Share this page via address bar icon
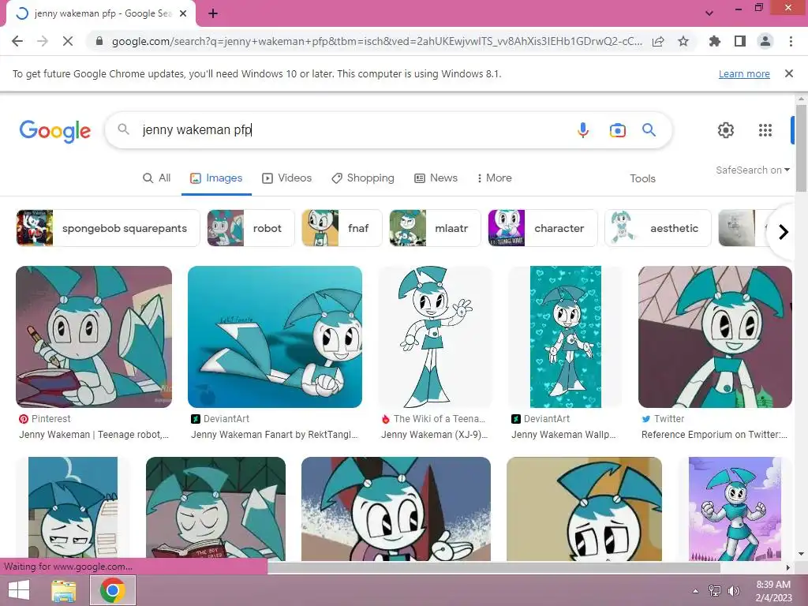The image size is (808, 606). click(x=658, y=41)
